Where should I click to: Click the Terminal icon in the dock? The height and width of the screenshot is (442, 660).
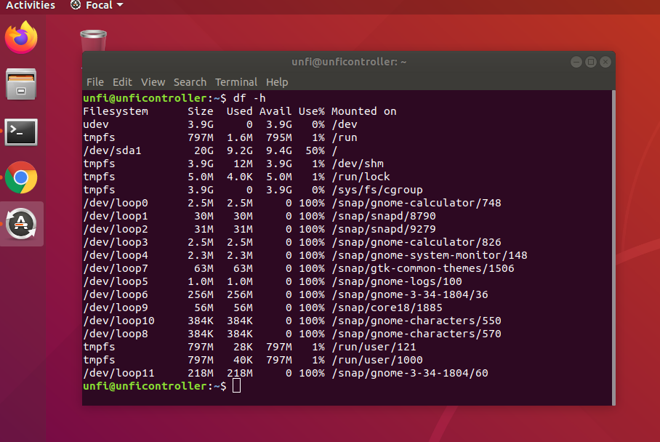(21, 132)
